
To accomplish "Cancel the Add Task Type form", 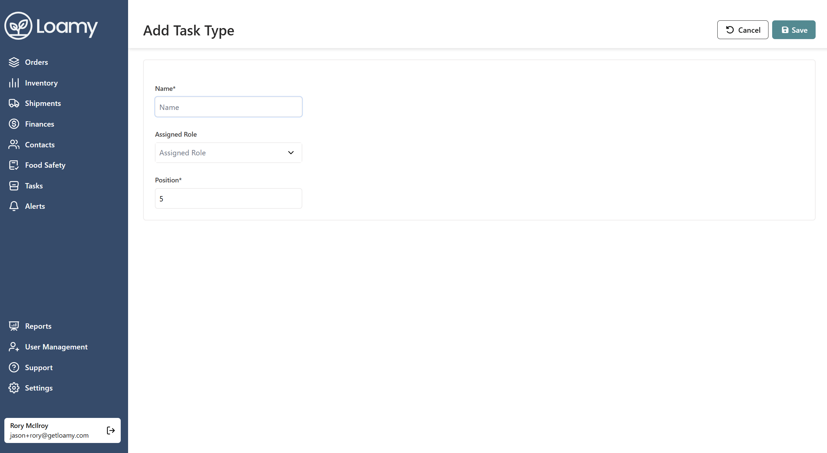I will coord(742,30).
